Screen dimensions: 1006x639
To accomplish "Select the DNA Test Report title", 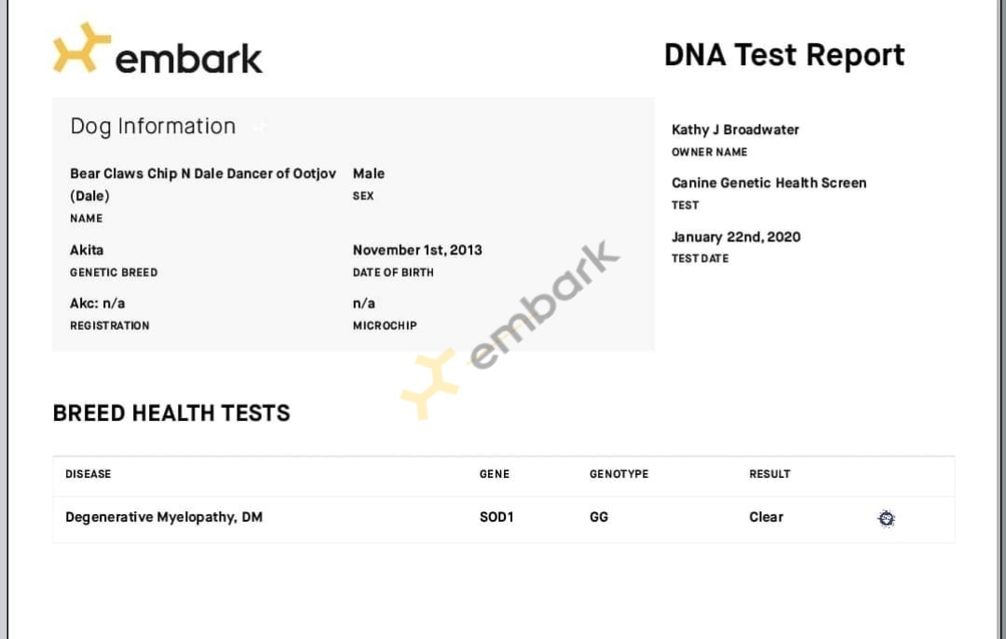I will 784,55.
